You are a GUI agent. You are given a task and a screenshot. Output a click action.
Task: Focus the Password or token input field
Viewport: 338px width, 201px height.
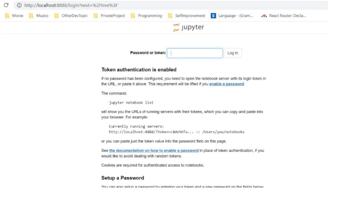point(195,53)
